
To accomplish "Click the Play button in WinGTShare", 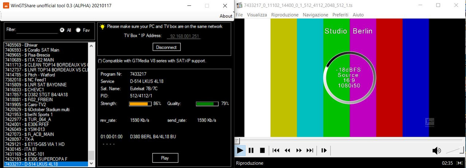I will coord(165,158).
